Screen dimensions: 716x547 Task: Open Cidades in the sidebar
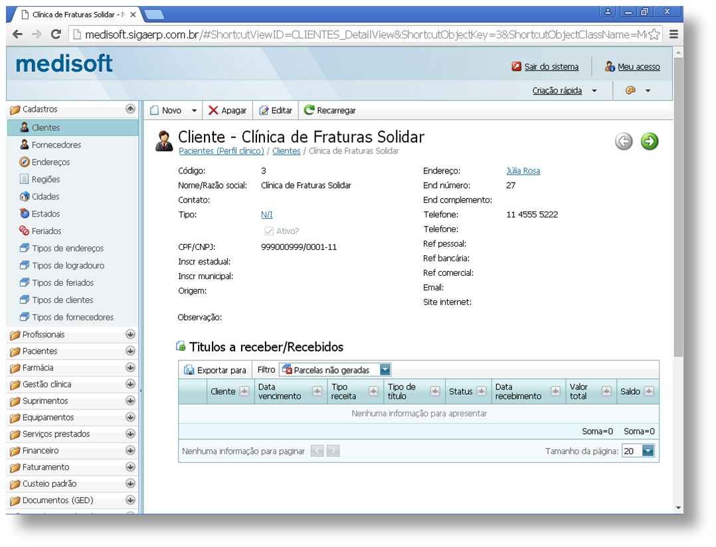tap(39, 197)
